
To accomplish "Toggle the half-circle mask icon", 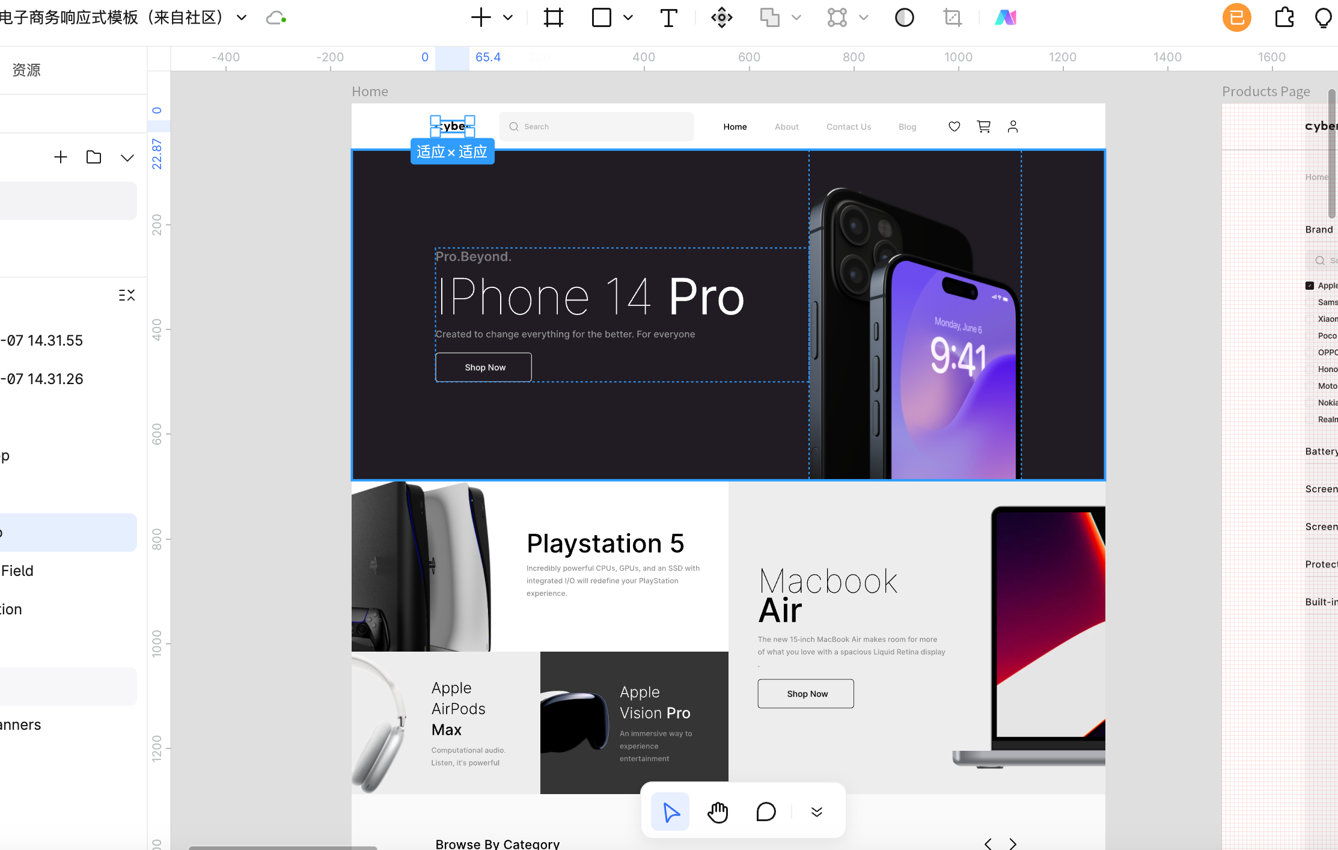I will click(x=905, y=17).
